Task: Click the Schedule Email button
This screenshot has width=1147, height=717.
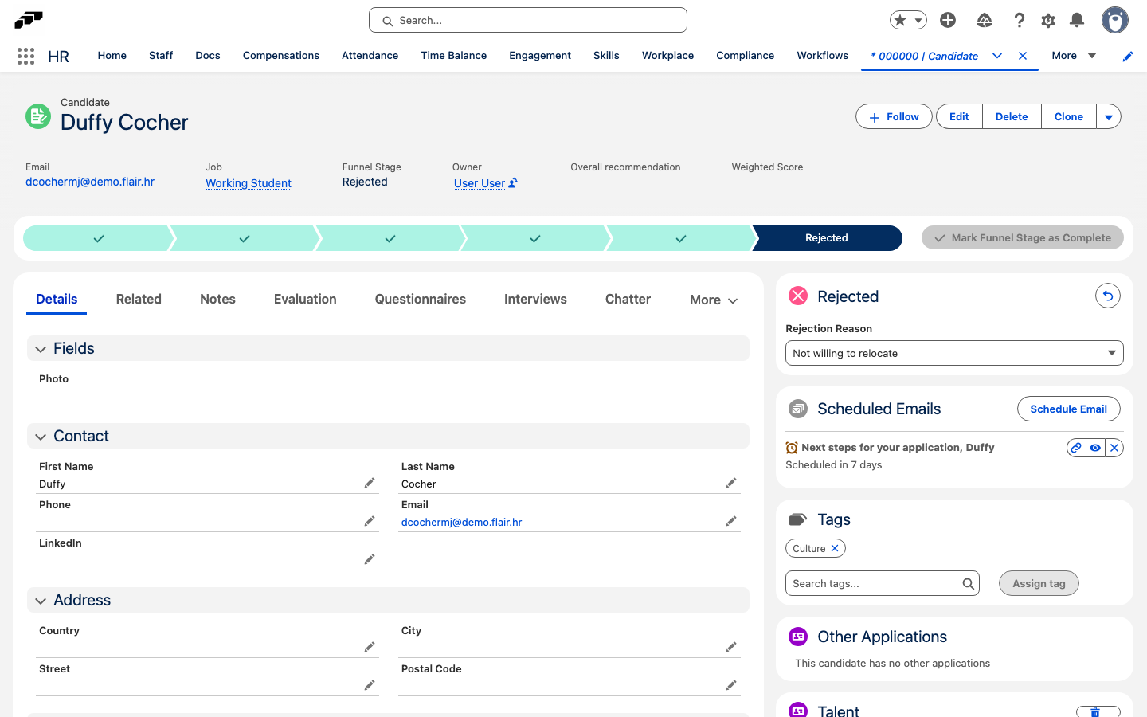Action: click(x=1068, y=409)
